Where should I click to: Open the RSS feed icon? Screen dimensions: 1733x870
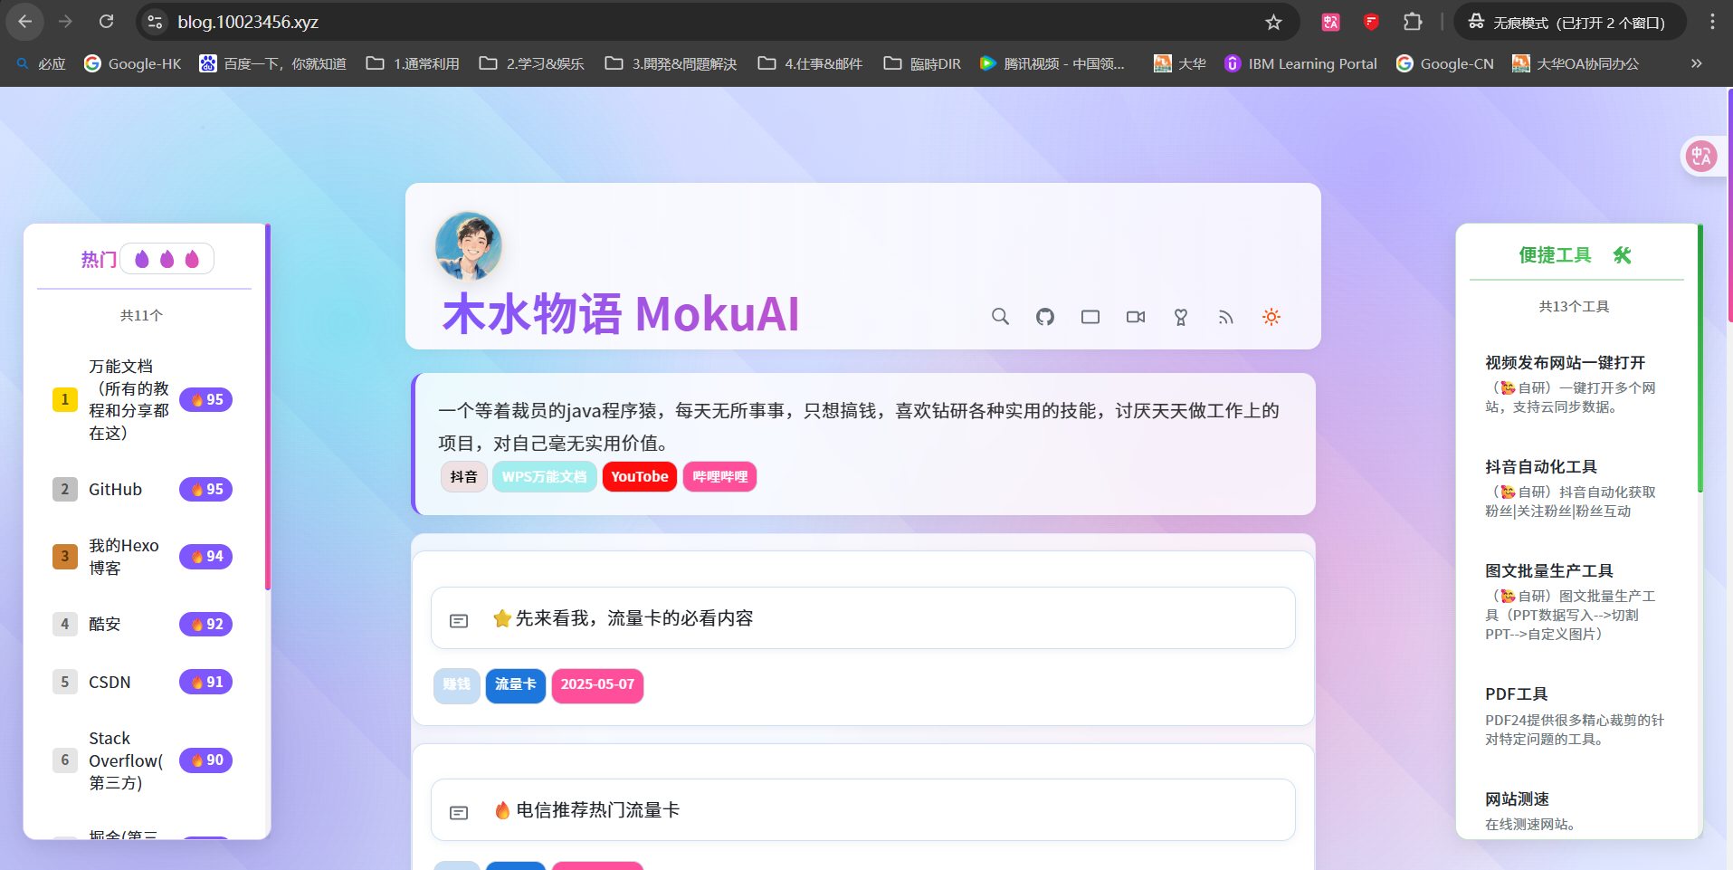coord(1226,317)
